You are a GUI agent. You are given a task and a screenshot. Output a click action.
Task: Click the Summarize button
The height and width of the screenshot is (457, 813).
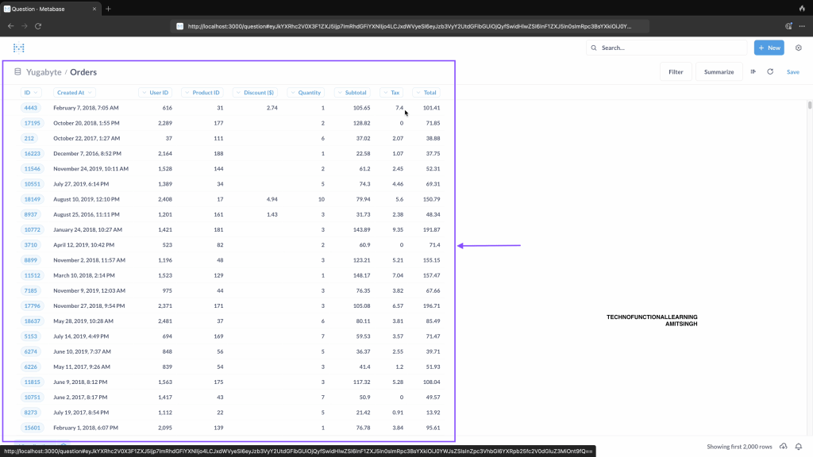719,71
